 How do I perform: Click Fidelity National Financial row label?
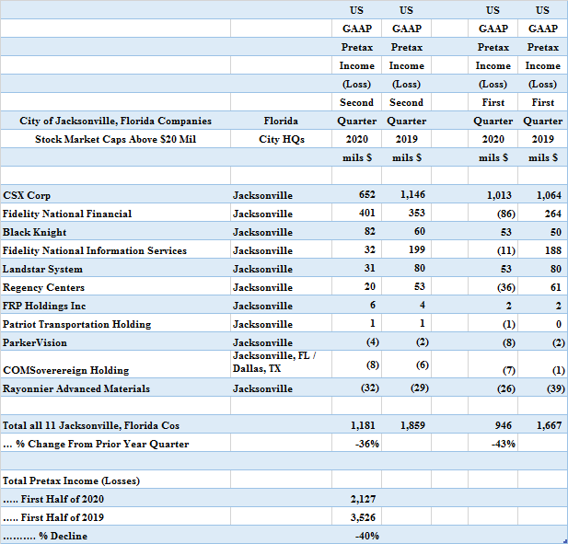click(67, 214)
